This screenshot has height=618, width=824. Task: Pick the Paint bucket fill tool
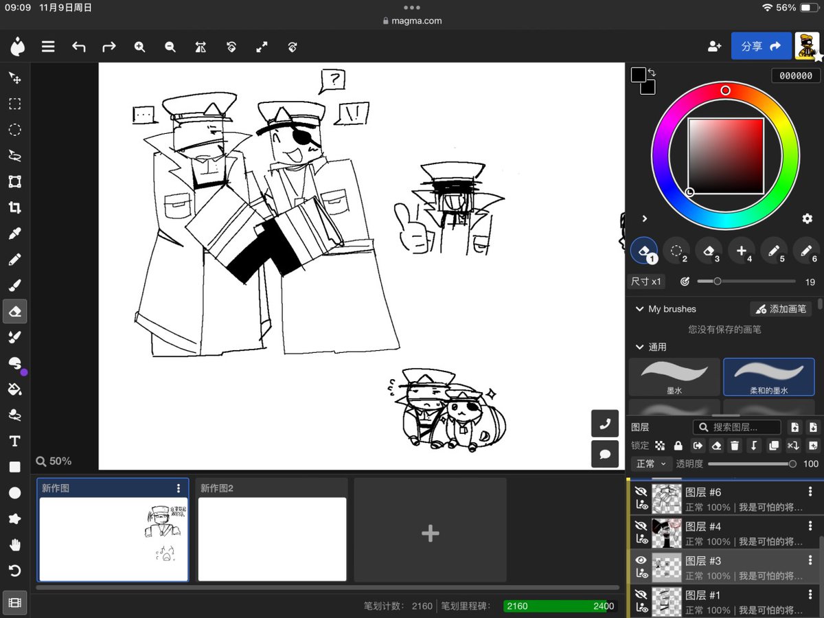(15, 389)
